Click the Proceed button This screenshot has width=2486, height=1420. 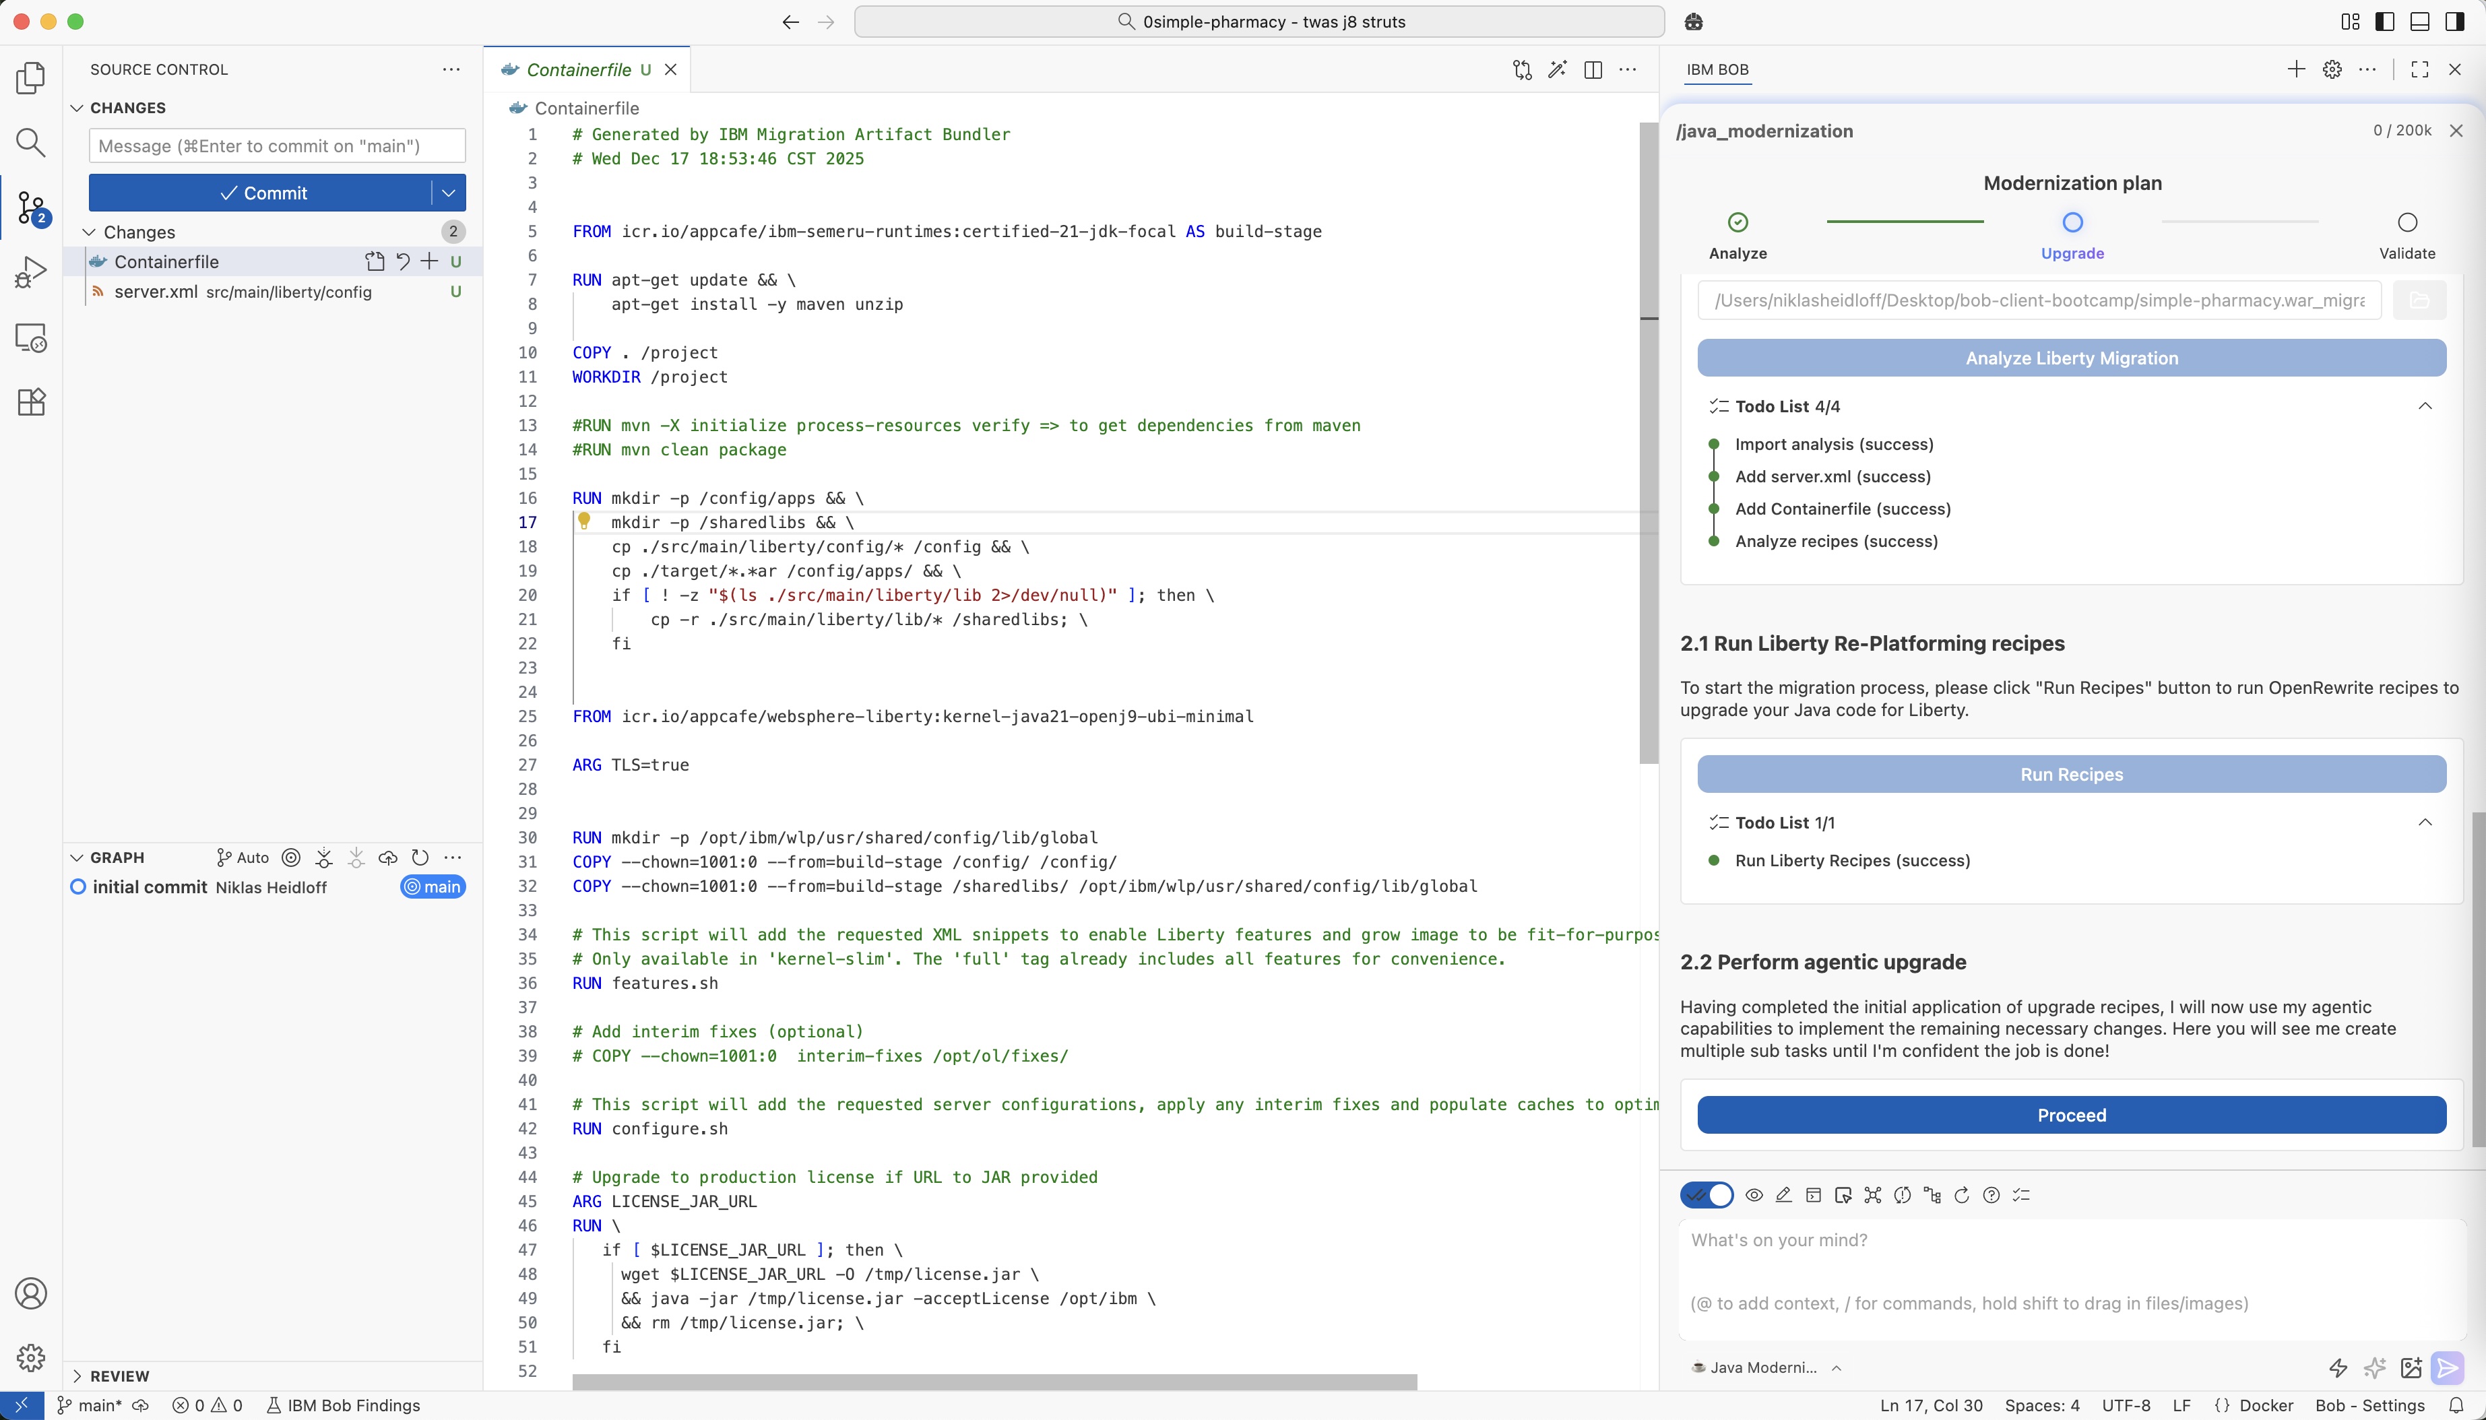(x=2070, y=1115)
